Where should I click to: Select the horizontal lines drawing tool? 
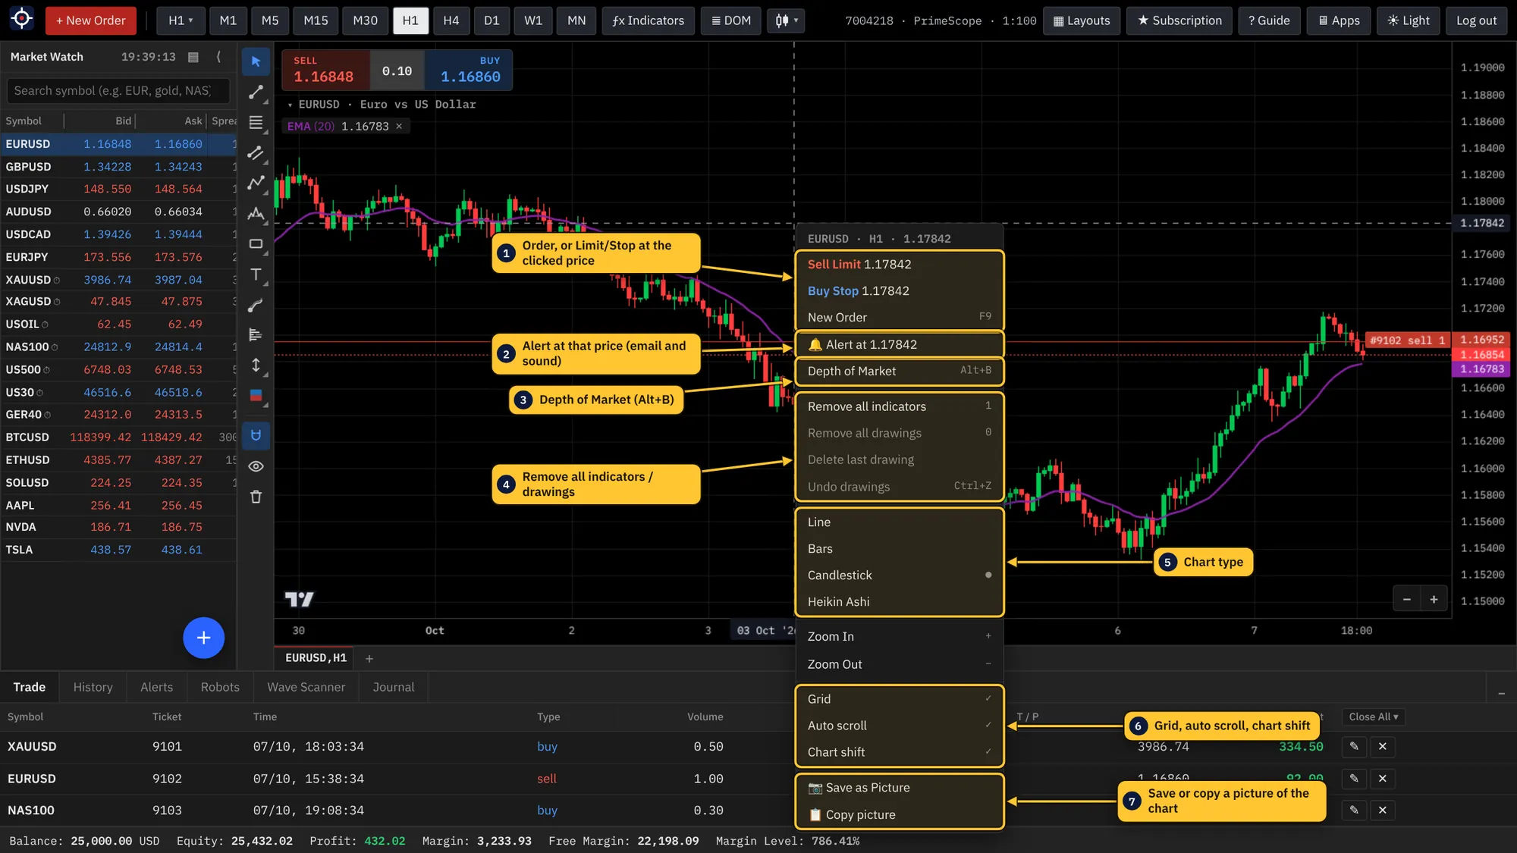click(256, 122)
